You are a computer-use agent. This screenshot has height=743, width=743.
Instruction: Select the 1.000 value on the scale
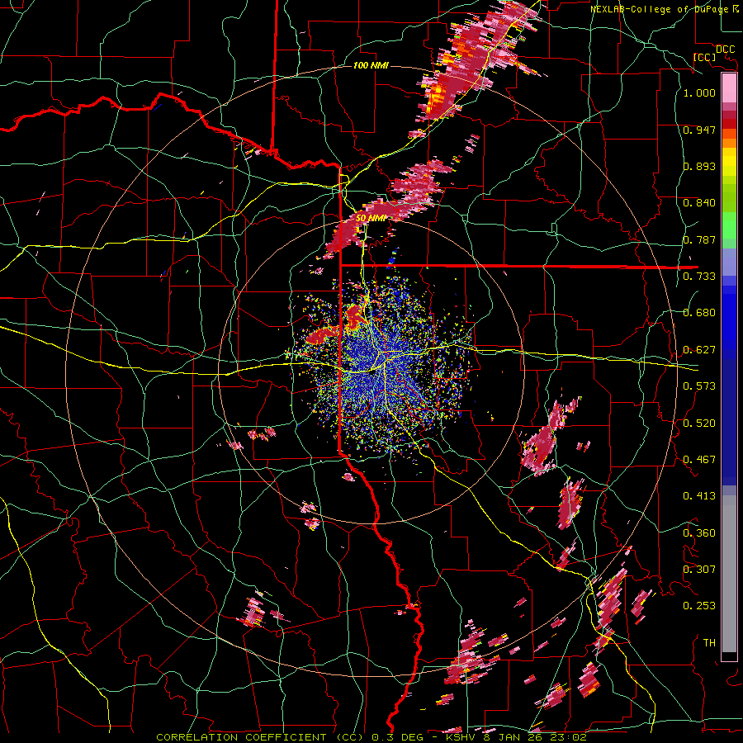699,92
